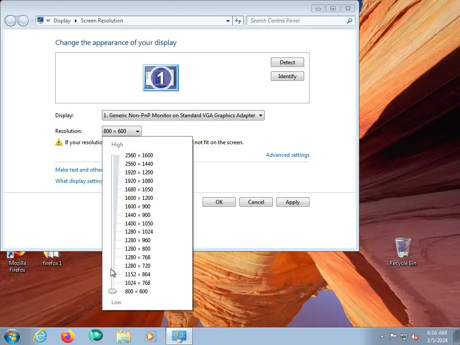Expand the breadcrumb arrow after Display
This screenshot has width=460, height=345.
tap(75, 21)
